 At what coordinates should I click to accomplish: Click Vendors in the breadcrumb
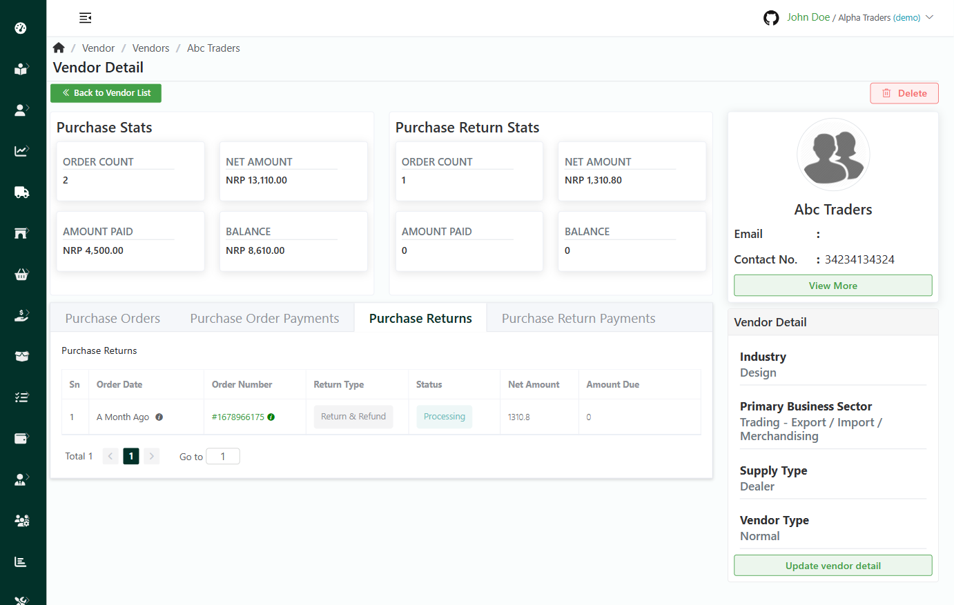[x=150, y=48]
